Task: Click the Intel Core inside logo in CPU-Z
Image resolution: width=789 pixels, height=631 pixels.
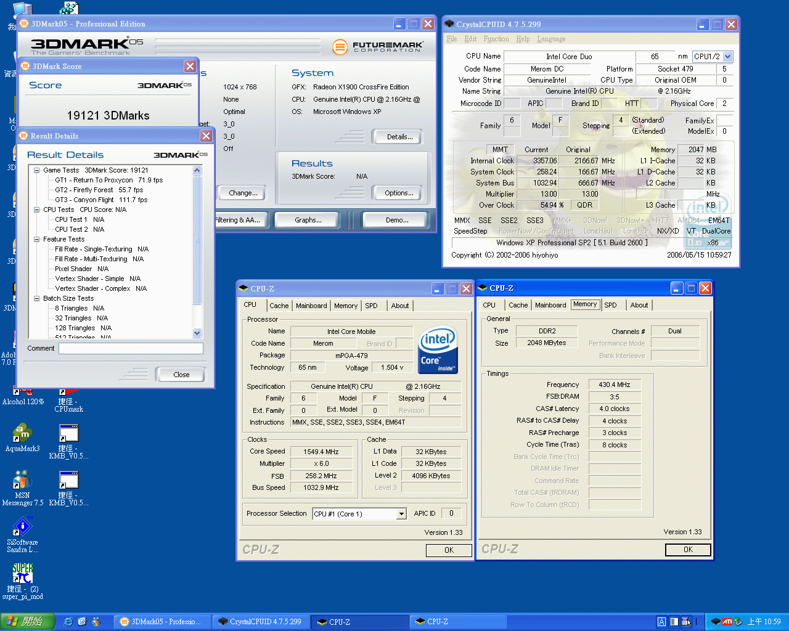Action: 438,350
